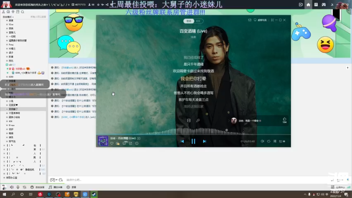The height and width of the screenshot is (198, 352).
Task: Click the location pin icon in the sidebar toolbar
Action: [x=13, y=12]
